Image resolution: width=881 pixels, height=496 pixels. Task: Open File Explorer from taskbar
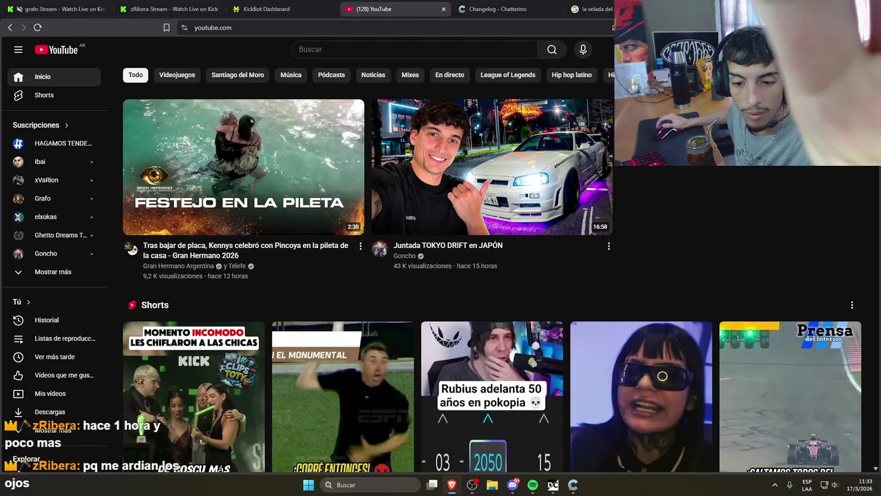(x=492, y=485)
